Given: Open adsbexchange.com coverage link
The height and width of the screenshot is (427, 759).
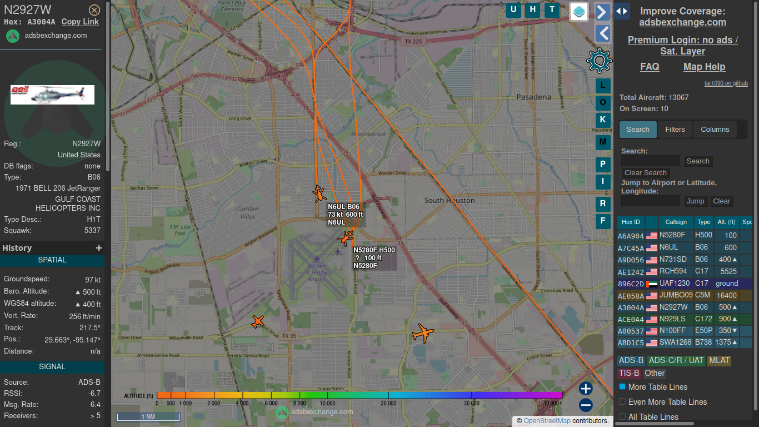Looking at the screenshot, I should point(682,22).
